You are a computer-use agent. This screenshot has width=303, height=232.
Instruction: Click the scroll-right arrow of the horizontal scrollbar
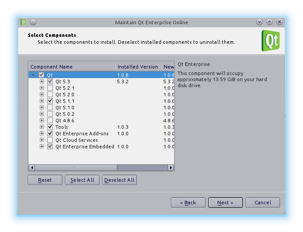point(171,167)
